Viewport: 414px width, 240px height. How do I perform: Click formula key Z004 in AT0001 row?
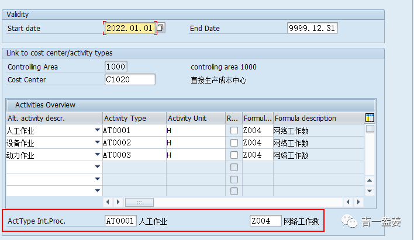coord(258,130)
